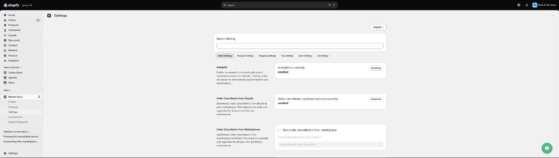
Task: Open Market Sync Connections subpage
Action: pyautogui.click(x=15, y=117)
